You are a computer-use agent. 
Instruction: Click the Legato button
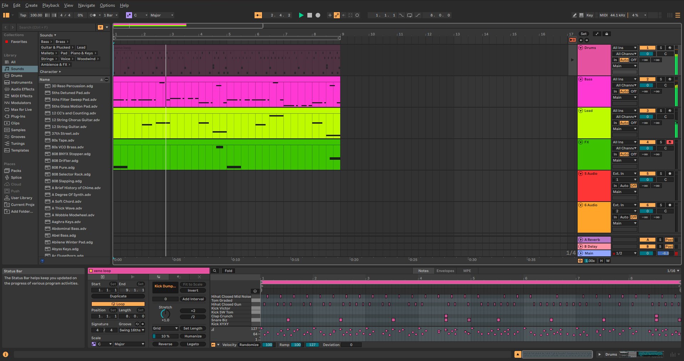coord(193,344)
